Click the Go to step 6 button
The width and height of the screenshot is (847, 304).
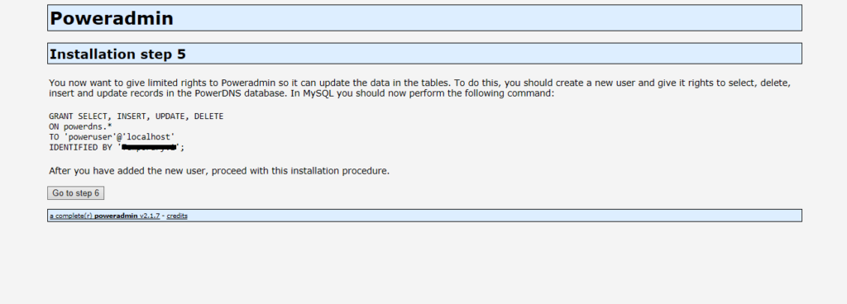point(75,193)
